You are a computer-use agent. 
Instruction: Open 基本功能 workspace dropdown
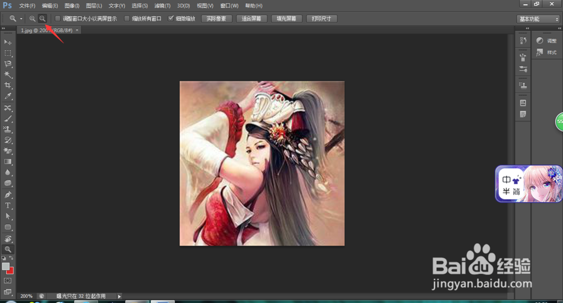tap(539, 19)
